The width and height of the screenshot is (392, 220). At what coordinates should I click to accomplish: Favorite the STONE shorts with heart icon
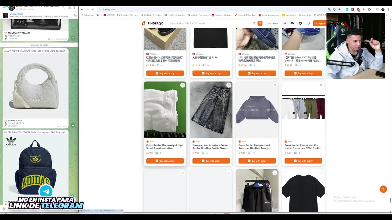coord(321,85)
